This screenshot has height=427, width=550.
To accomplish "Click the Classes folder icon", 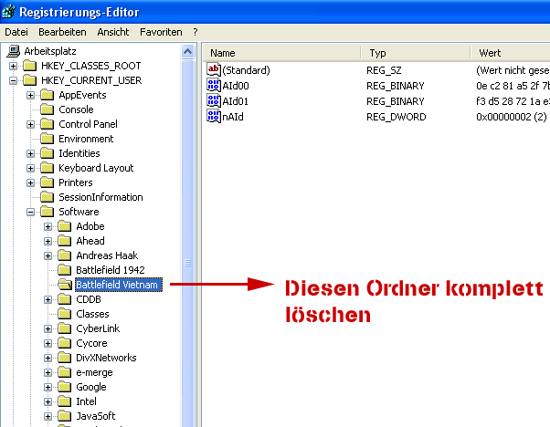I will [65, 314].
